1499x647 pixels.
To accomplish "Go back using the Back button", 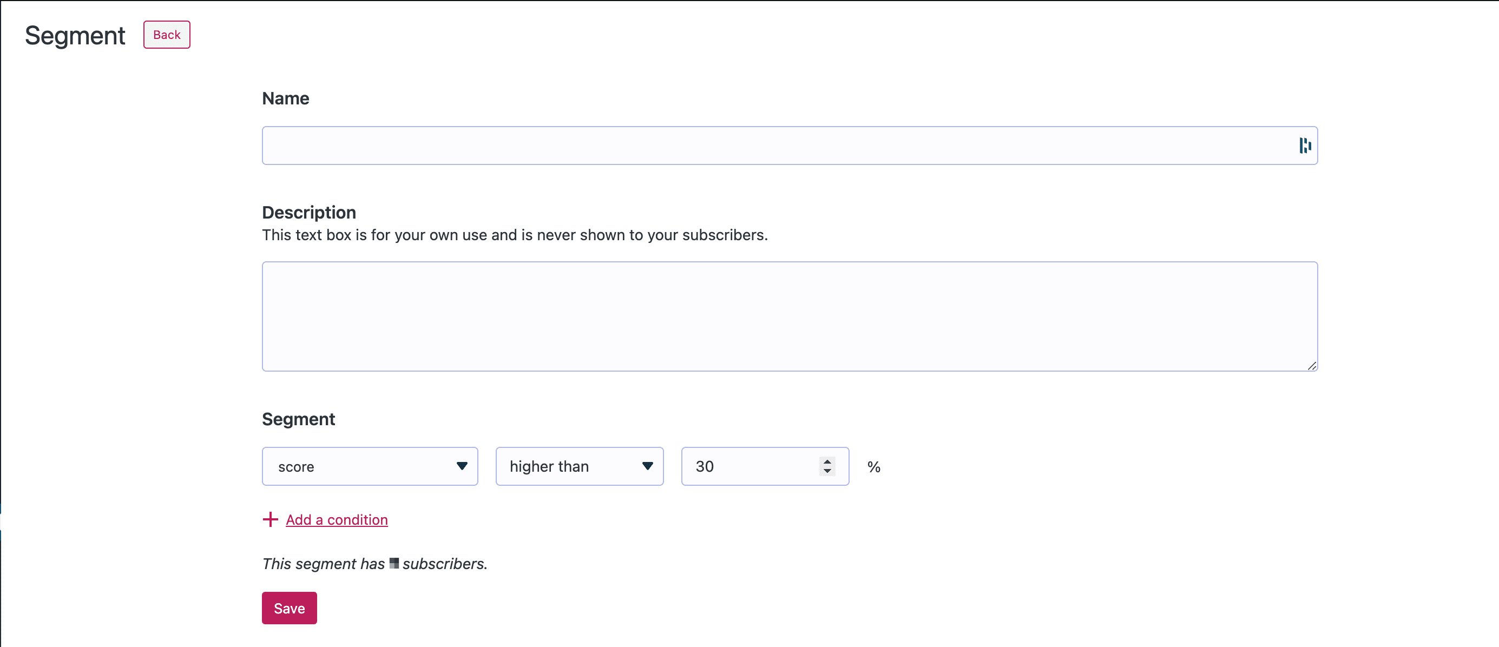I will (167, 35).
